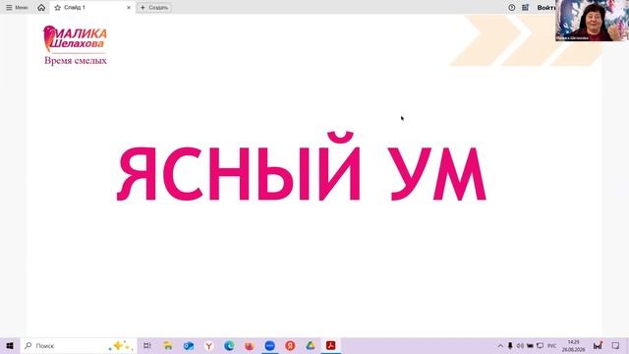Select the presenter webcam thumbnail
The width and height of the screenshot is (629, 354).
click(x=592, y=21)
